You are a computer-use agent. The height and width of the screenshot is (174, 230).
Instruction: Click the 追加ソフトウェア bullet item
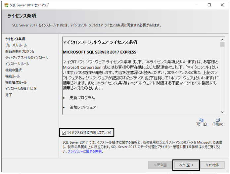point(83,108)
